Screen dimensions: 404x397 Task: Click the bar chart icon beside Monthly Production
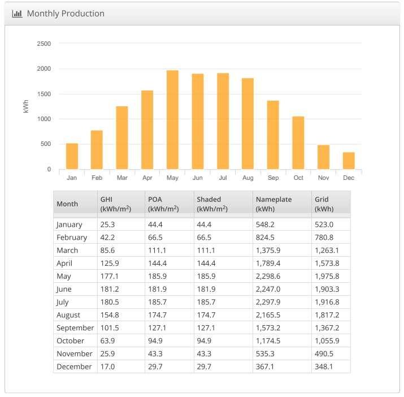click(17, 14)
